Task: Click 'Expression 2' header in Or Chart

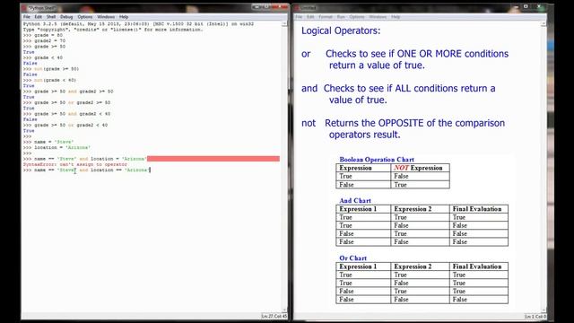Action: pos(413,266)
